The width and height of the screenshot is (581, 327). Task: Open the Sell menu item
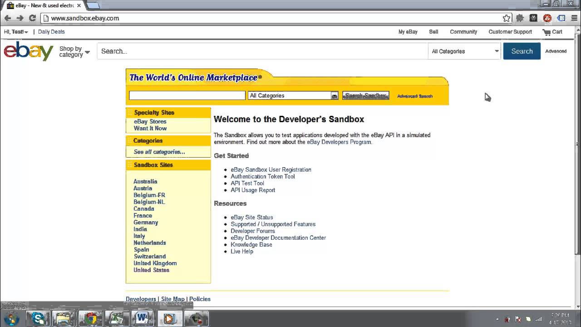[433, 32]
